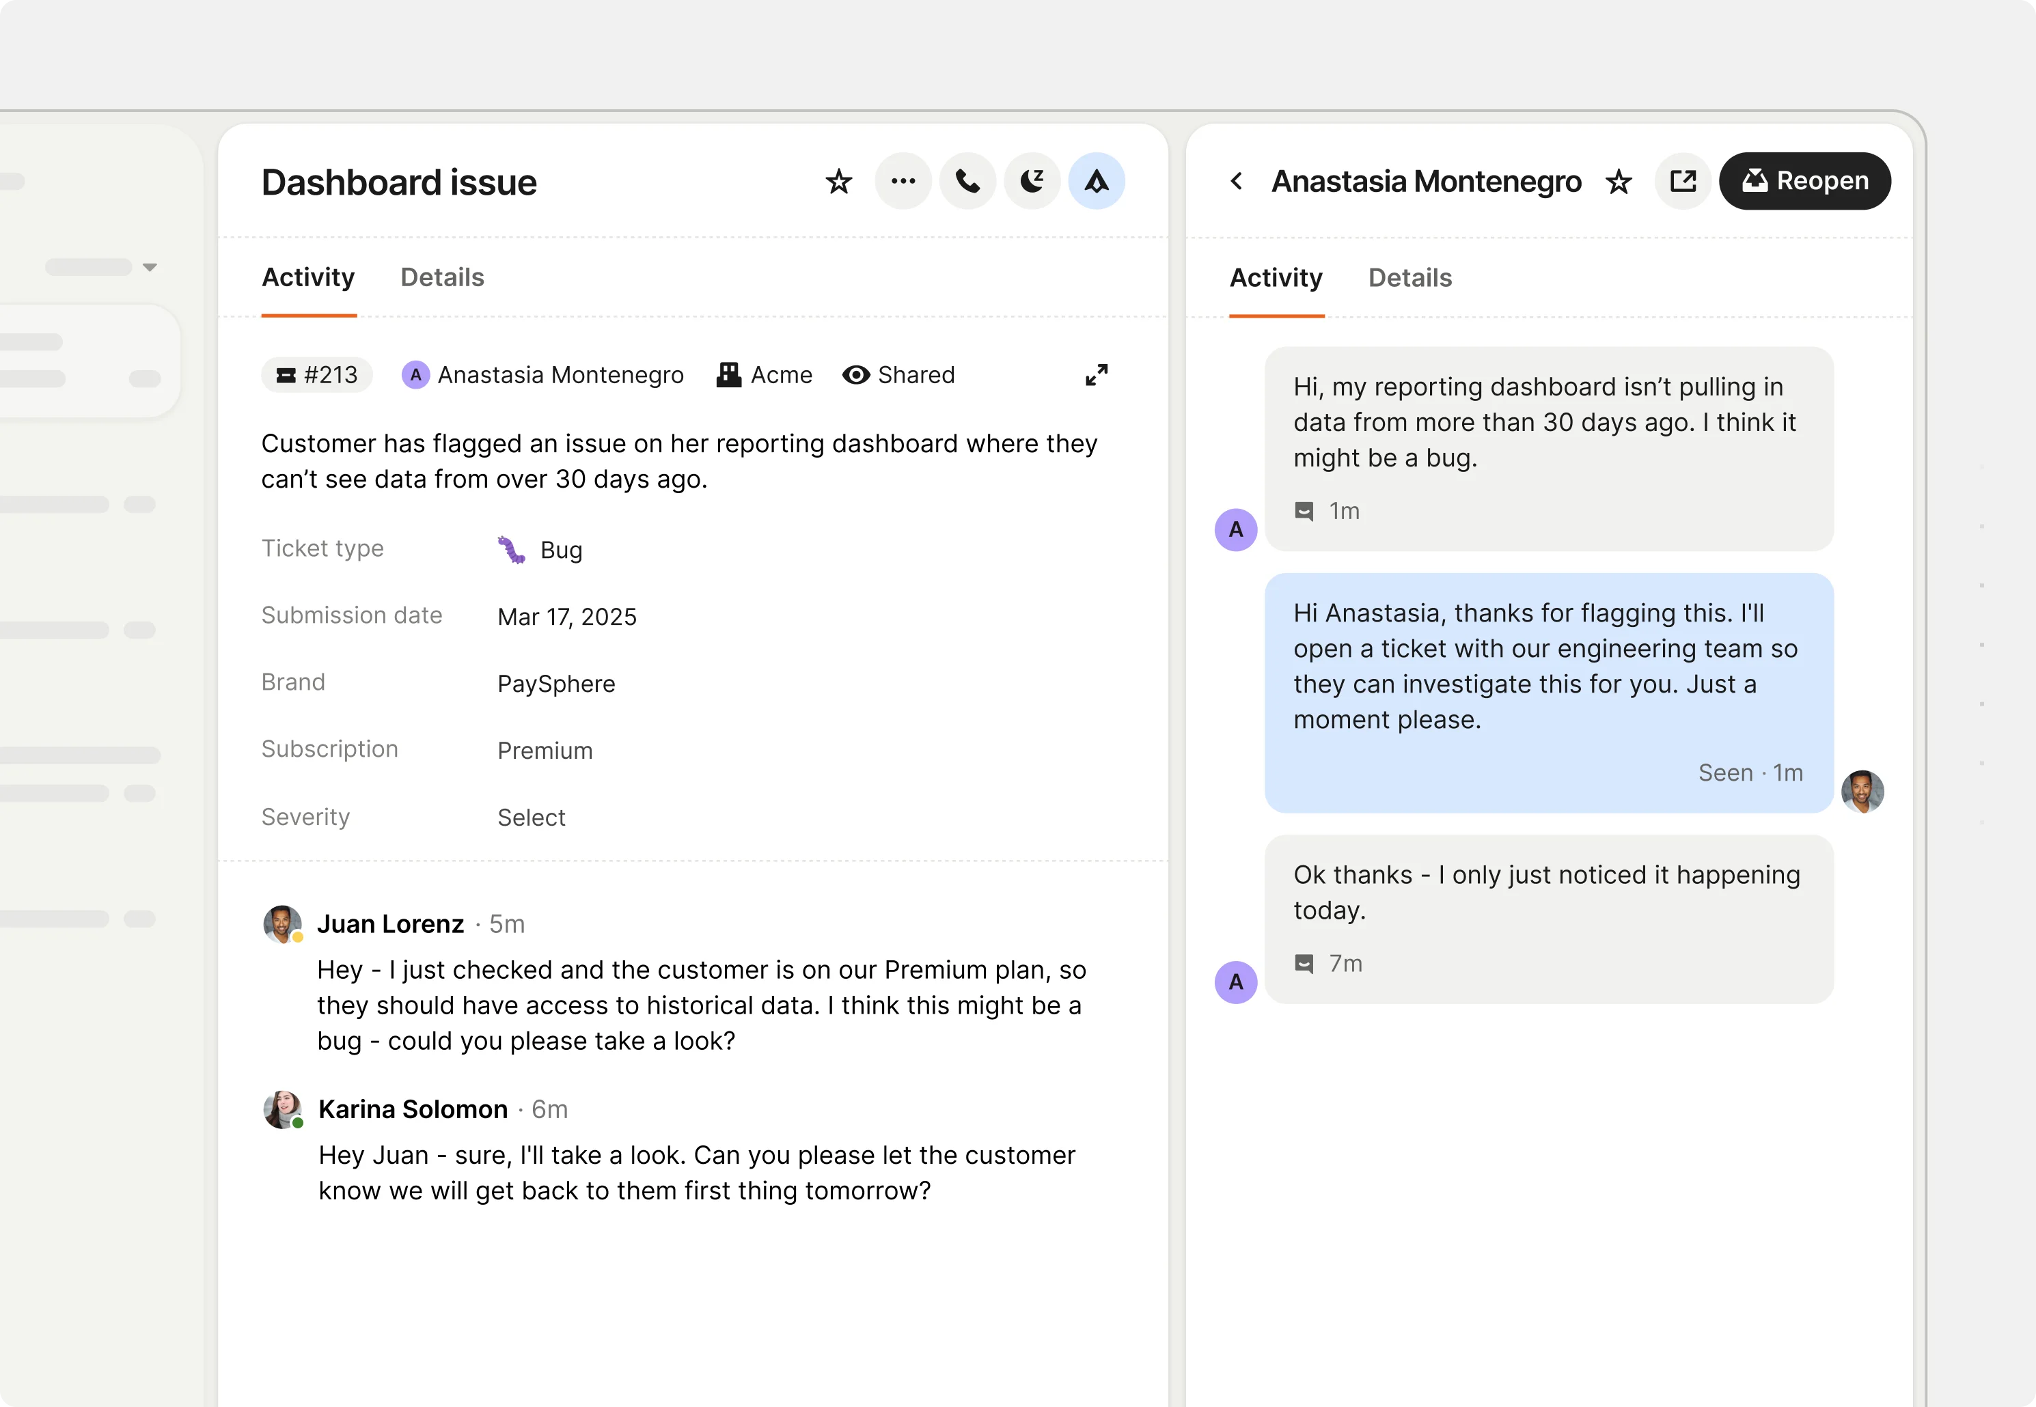Open the ellipsis more-options icon

903,181
